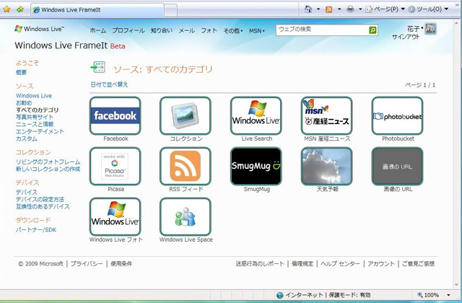Open Windows Live sidebar source link
The width and height of the screenshot is (462, 303).
point(34,96)
